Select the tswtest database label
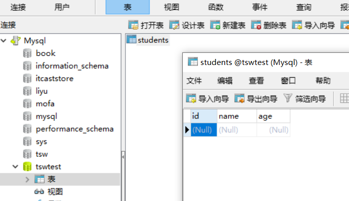The height and width of the screenshot is (201, 349). click(48, 167)
